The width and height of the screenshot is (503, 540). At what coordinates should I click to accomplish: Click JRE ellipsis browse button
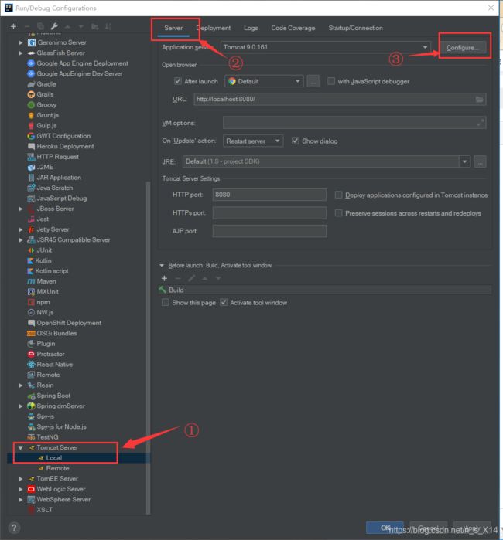(481, 161)
